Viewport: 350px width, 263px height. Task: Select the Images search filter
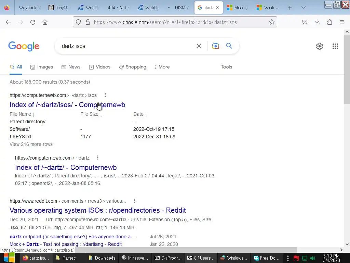tap(42, 67)
